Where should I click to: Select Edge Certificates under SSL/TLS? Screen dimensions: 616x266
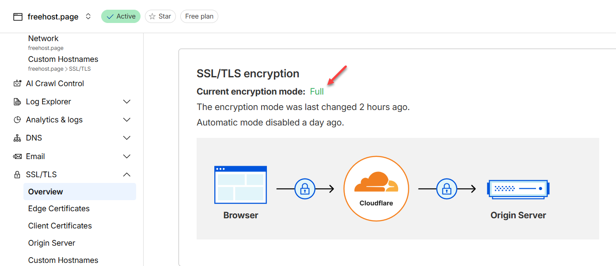tap(59, 209)
